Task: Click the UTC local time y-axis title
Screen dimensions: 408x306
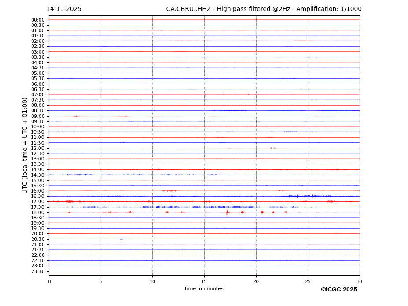Action: (x=26, y=145)
